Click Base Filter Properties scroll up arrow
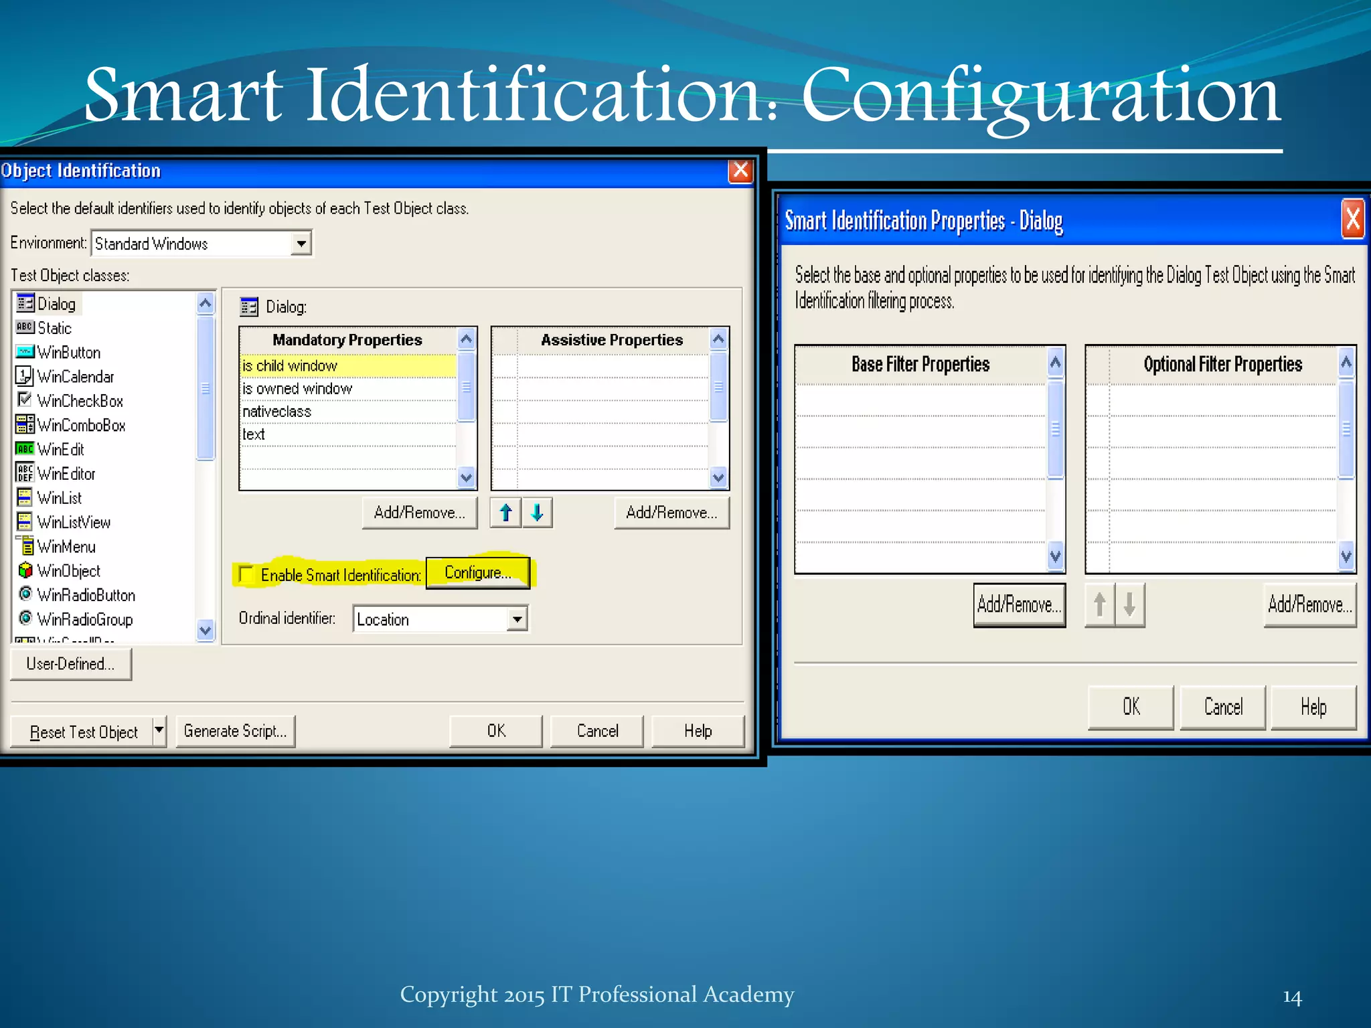This screenshot has height=1028, width=1371. tap(1056, 363)
